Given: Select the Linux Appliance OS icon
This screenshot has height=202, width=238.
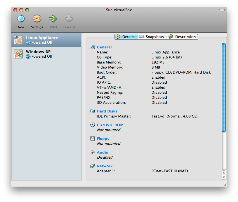Looking at the screenshot, I should (18, 40).
